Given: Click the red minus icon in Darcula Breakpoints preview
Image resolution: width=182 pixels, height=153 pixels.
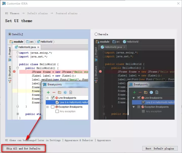Looking at the screenshot, I should pyautogui.click(x=140, y=92).
